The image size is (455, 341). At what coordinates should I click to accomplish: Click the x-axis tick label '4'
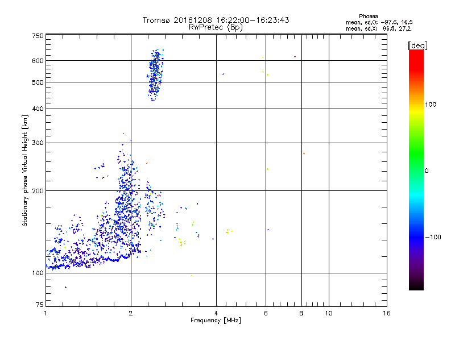(216, 313)
